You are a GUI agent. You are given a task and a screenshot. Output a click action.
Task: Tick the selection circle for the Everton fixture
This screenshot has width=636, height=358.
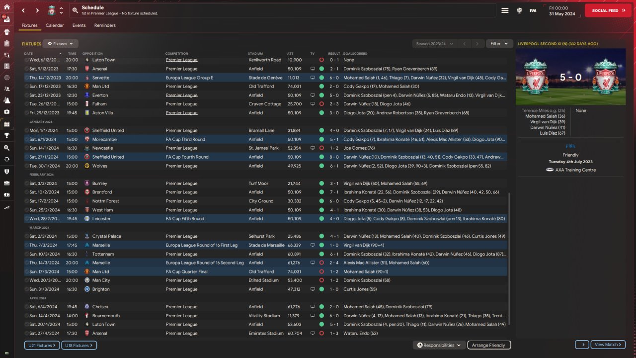pos(27,95)
